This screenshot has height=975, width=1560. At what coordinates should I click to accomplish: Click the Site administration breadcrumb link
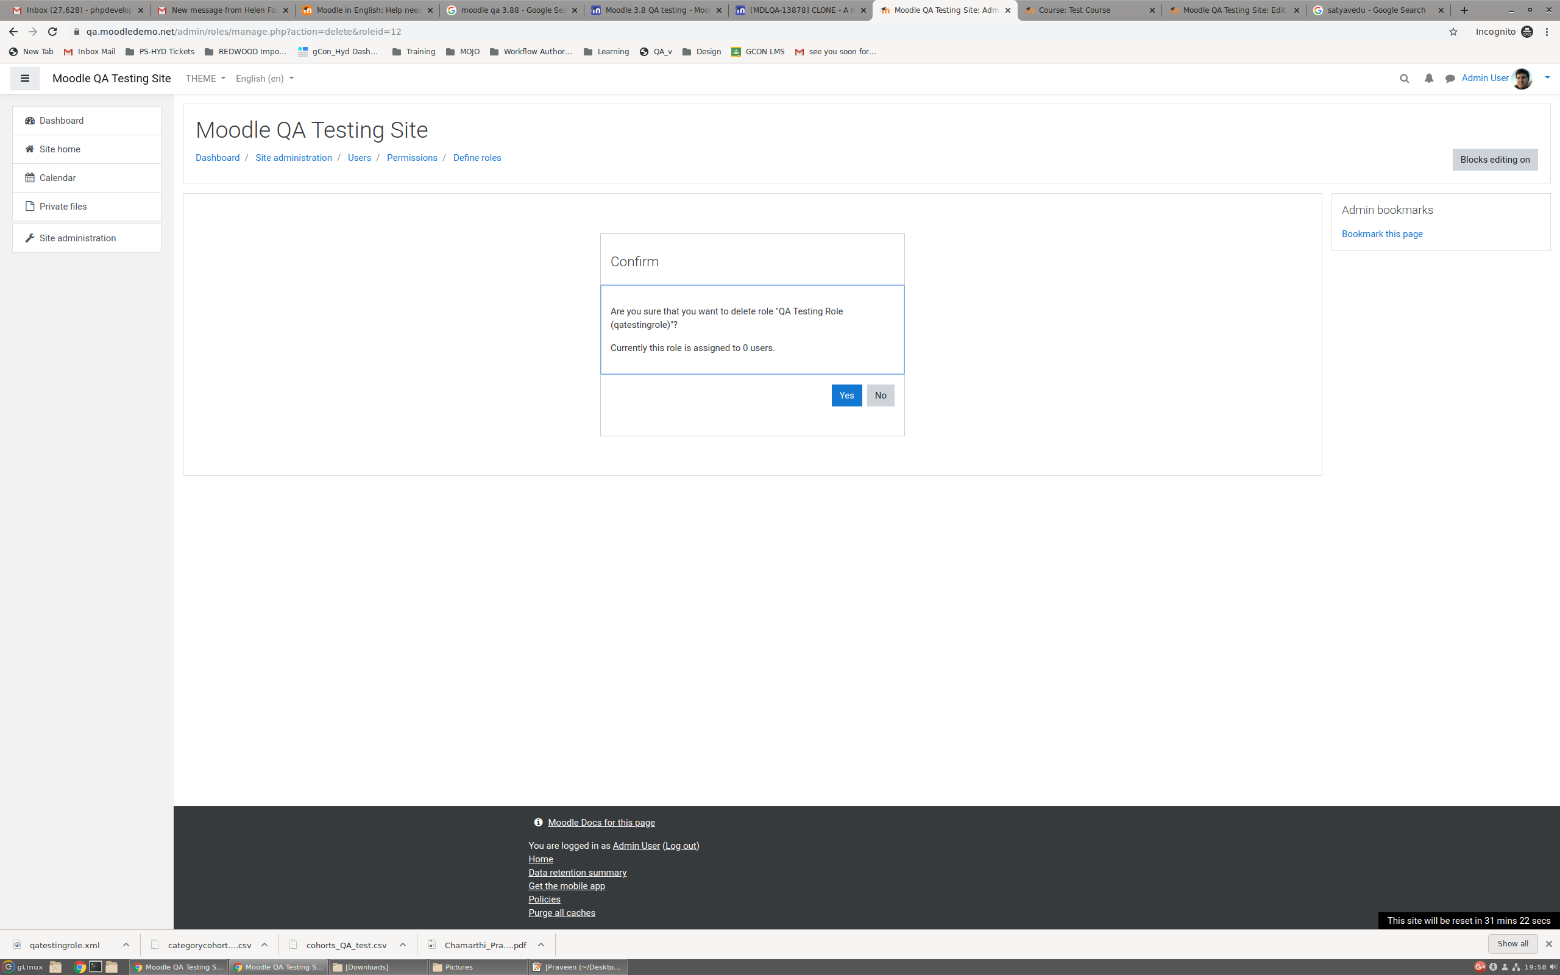point(293,158)
